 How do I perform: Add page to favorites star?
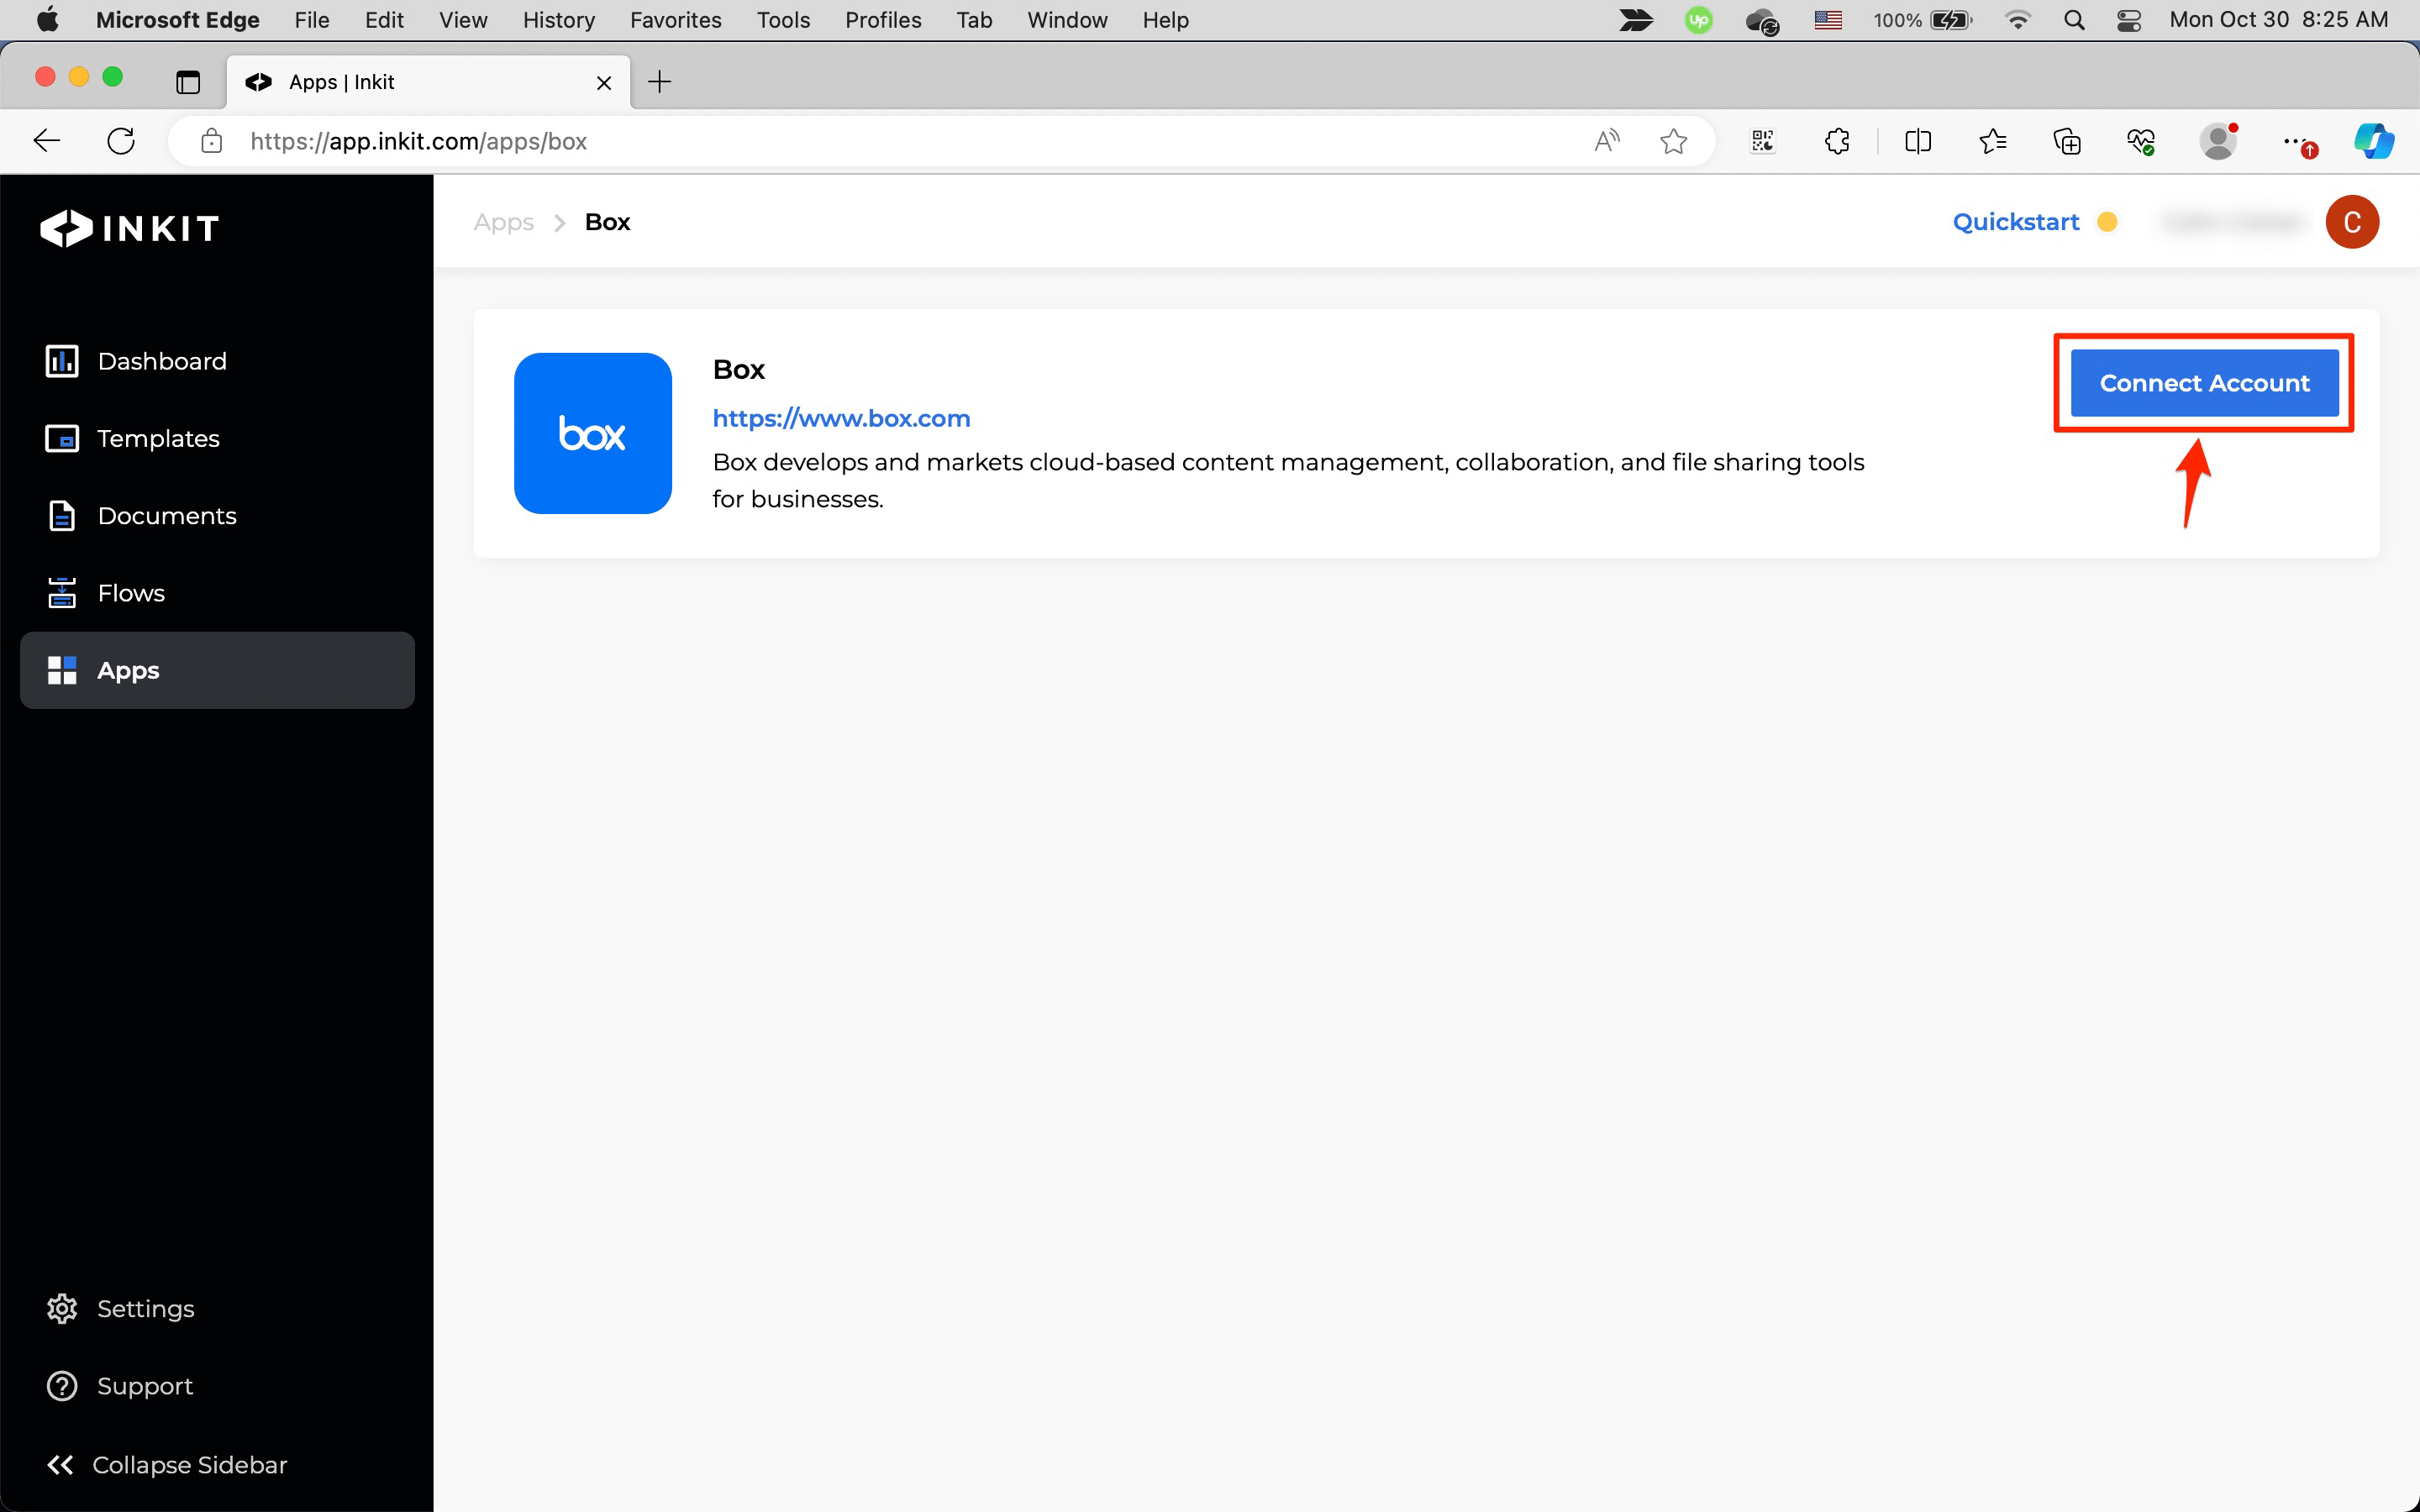(x=1673, y=141)
